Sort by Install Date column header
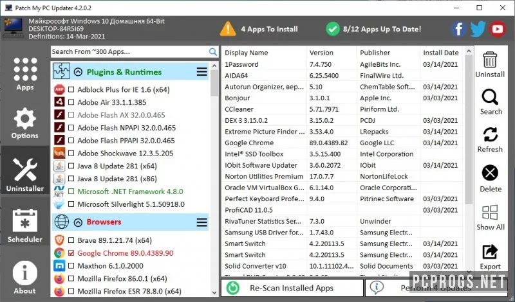The height and width of the screenshot is (302, 515). coord(442,53)
